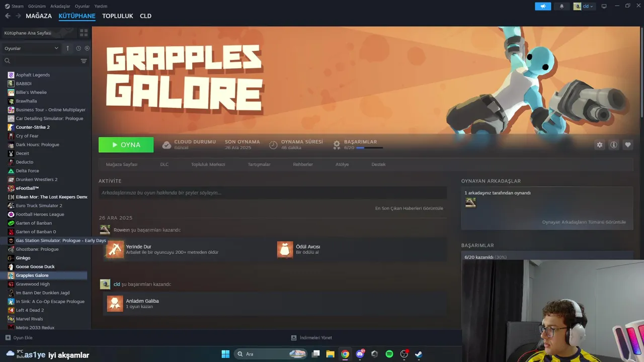Show game info icon

point(614,145)
